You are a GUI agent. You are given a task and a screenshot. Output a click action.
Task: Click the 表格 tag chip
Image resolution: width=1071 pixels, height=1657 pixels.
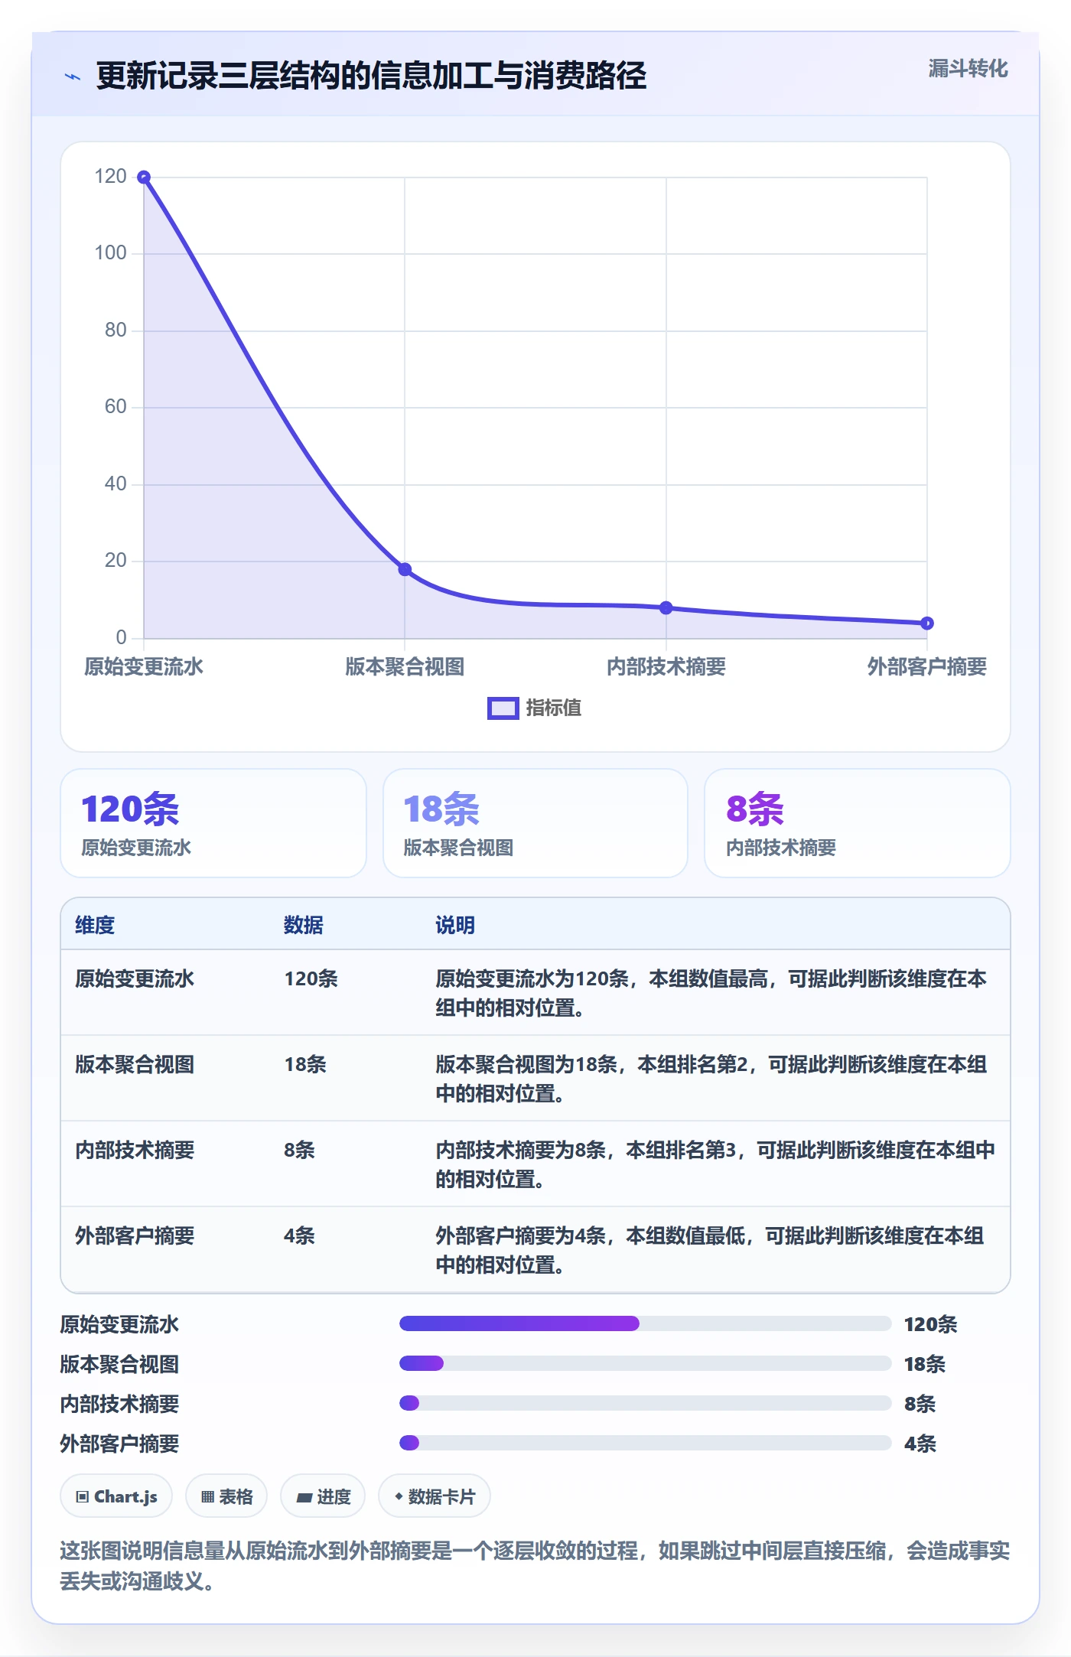click(x=226, y=1496)
